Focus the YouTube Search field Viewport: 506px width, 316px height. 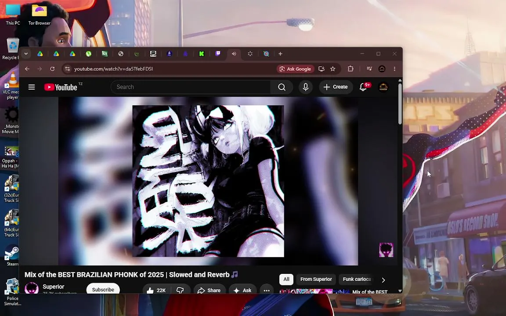coord(191,87)
